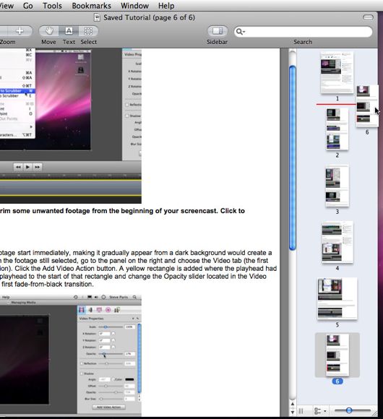Click the Zoom toolbar label
The width and height of the screenshot is (383, 419).
[7, 42]
